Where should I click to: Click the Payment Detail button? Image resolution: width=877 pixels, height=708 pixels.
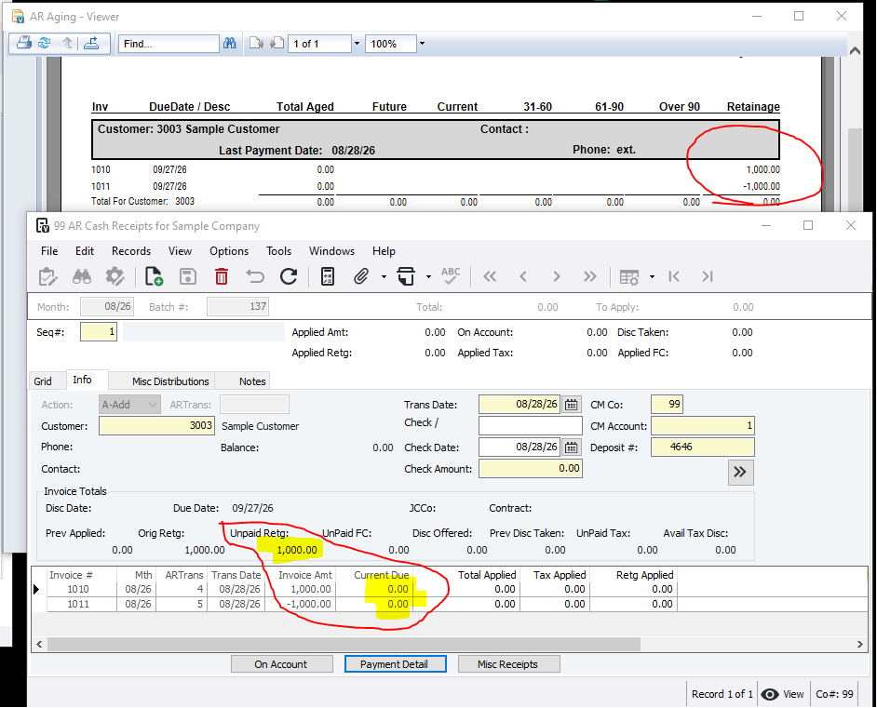click(x=395, y=664)
